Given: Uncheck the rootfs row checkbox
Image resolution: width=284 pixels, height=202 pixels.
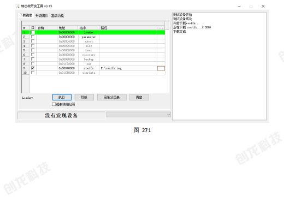Looking at the screenshot, I should pos(33,68).
